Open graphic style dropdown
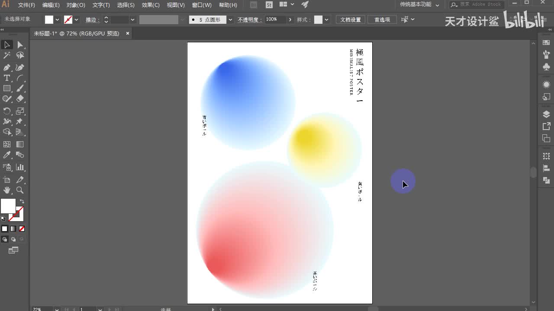Screen dimensions: 554x311 pyautogui.click(x=326, y=19)
